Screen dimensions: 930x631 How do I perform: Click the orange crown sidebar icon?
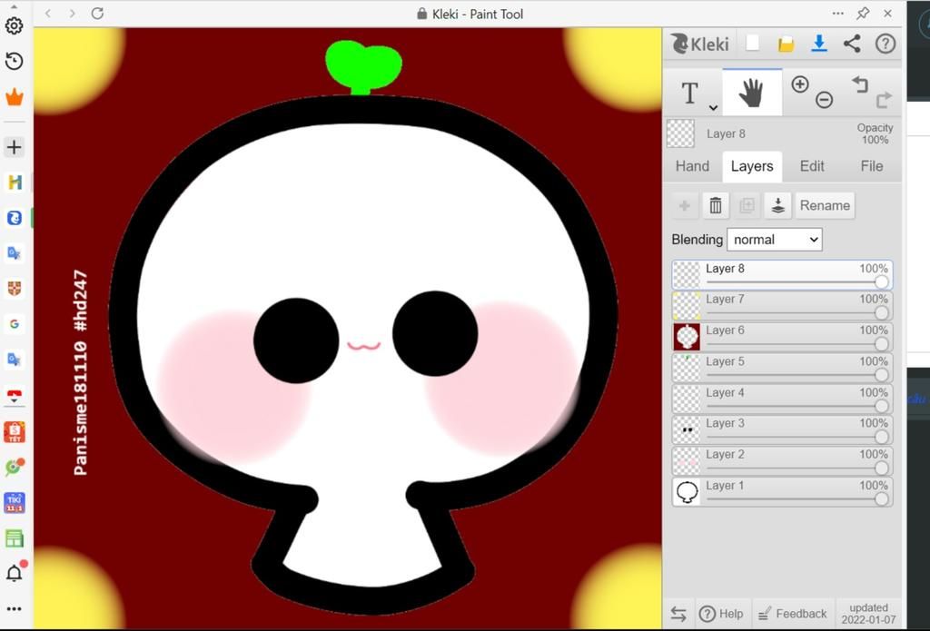(x=15, y=96)
